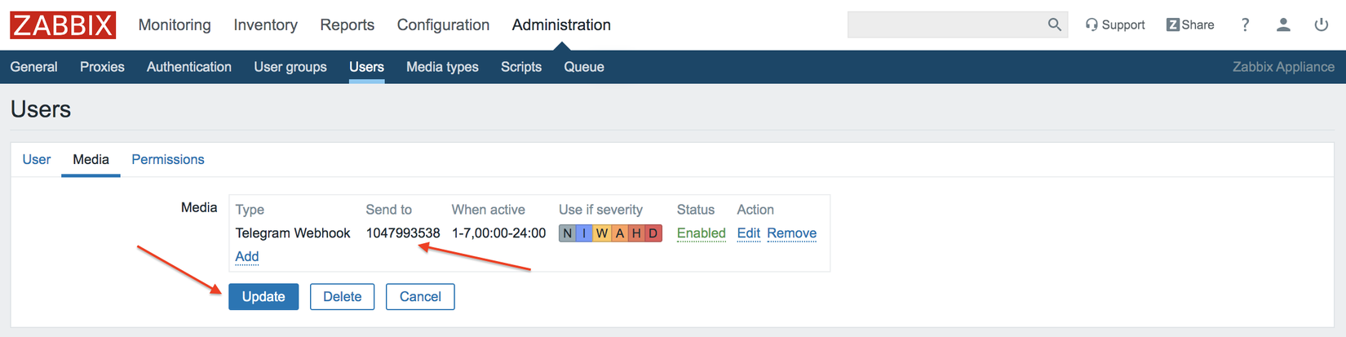Go to the Media types submenu
Viewport: 1346px width, 337px height.
point(442,67)
